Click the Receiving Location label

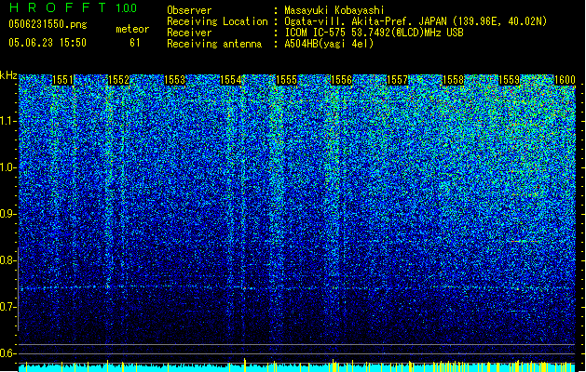(217, 21)
